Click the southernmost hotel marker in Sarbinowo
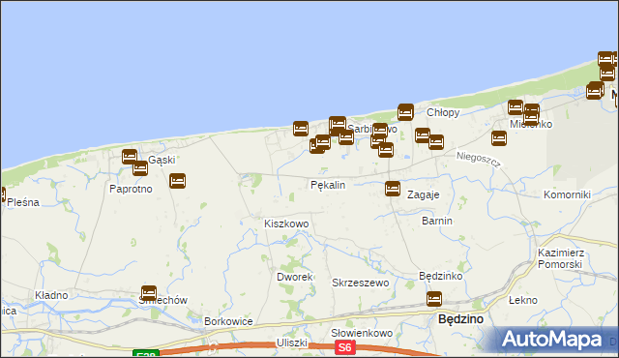 386,150
